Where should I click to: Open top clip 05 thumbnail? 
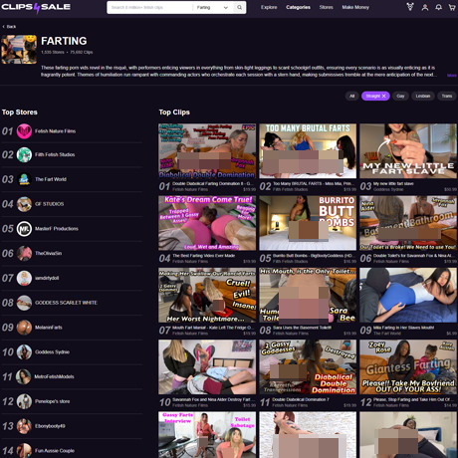click(308, 223)
